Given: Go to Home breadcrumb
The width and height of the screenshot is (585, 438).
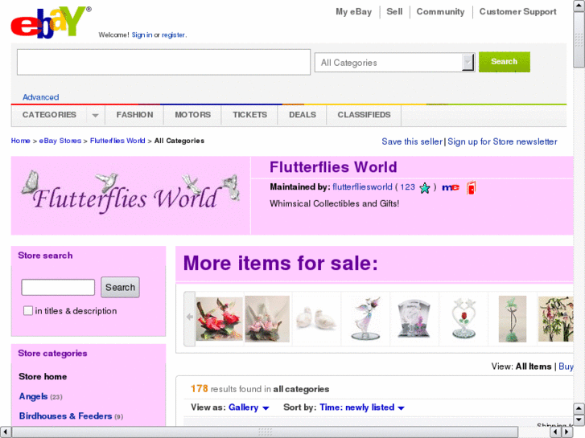Looking at the screenshot, I should 21,141.
